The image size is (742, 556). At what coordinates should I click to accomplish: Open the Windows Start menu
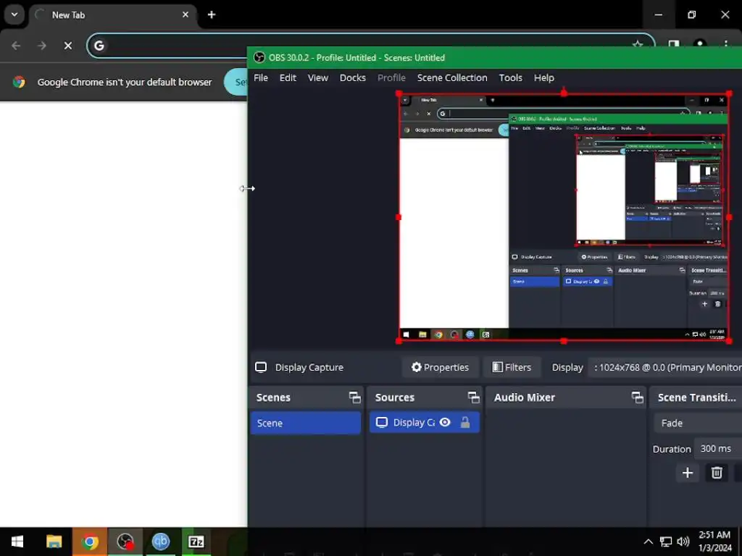pos(17,542)
